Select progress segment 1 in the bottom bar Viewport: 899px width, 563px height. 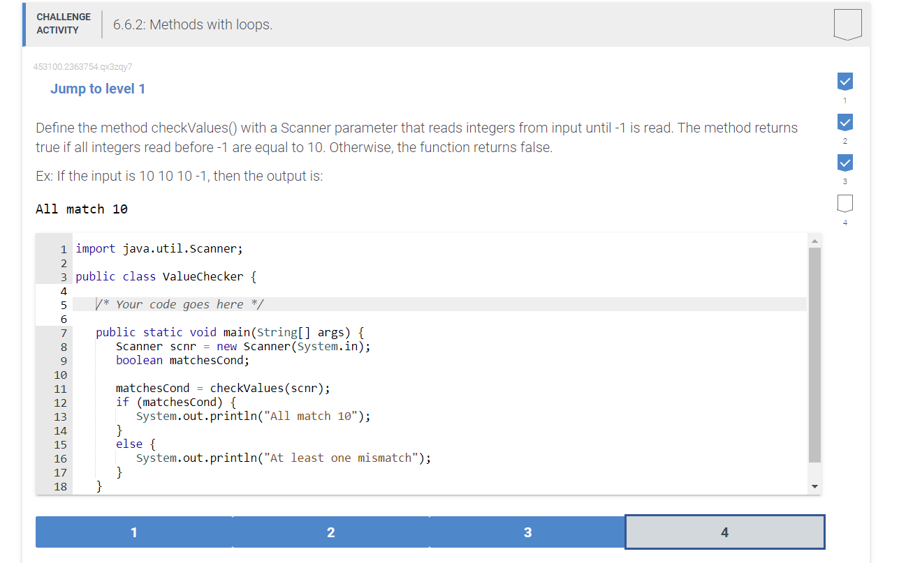[x=133, y=532]
